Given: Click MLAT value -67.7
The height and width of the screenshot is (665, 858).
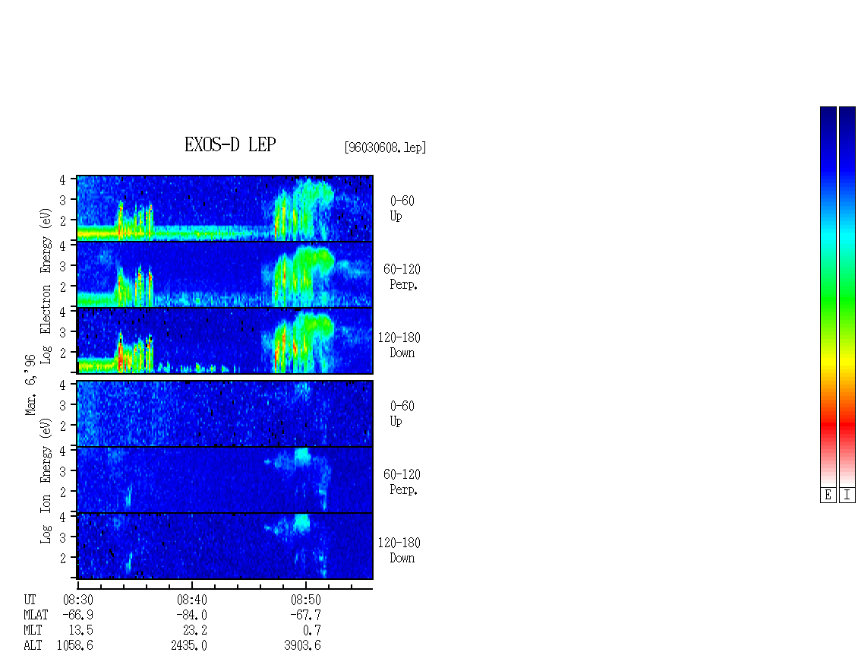Looking at the screenshot, I should click(305, 615).
